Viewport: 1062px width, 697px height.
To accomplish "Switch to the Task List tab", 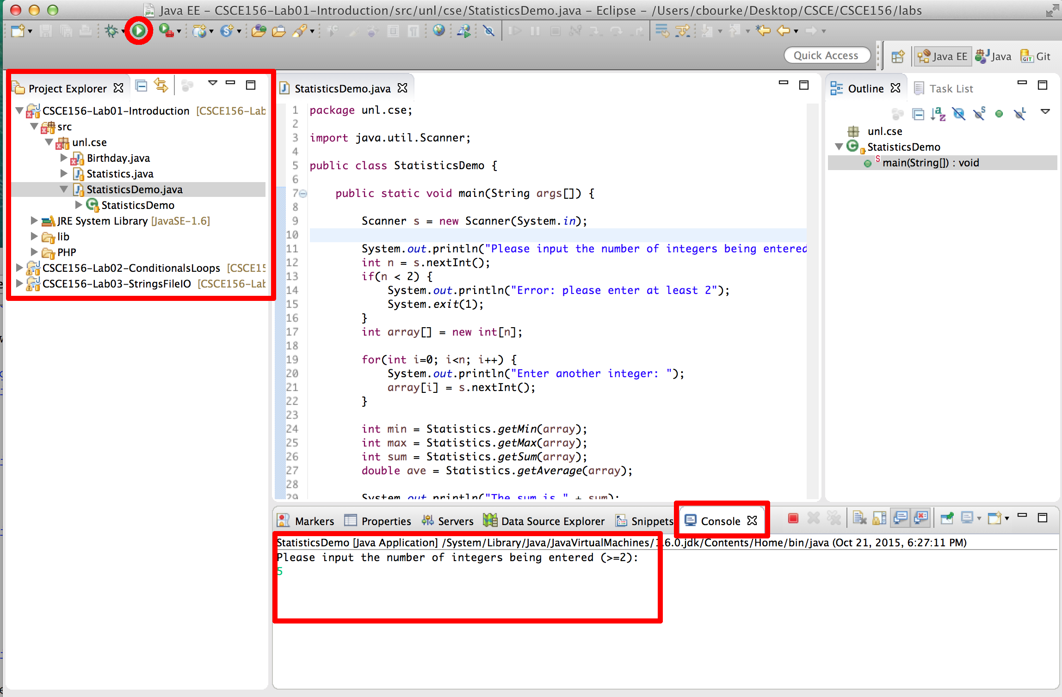I will pyautogui.click(x=944, y=88).
